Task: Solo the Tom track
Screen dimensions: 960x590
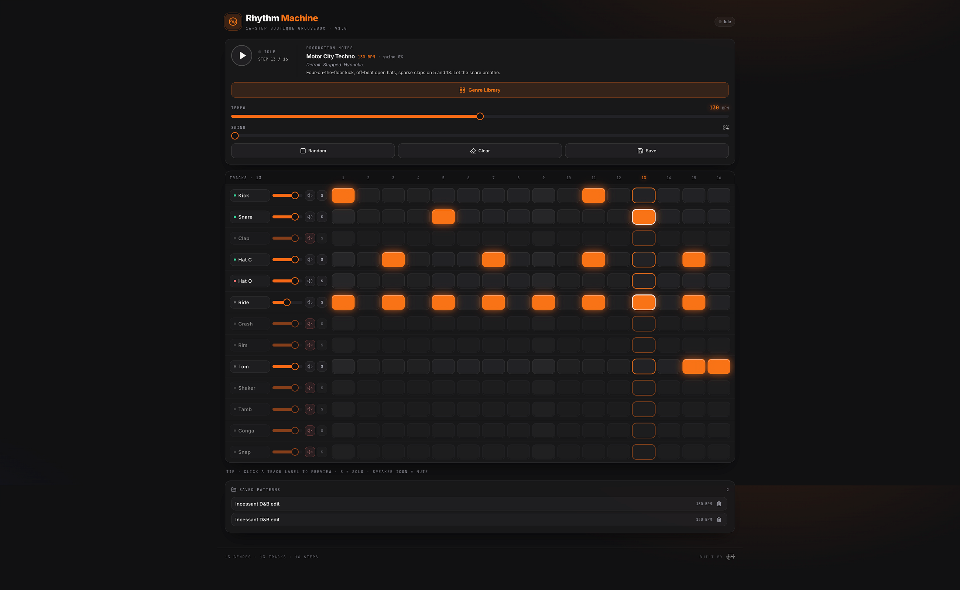Action: [322, 366]
